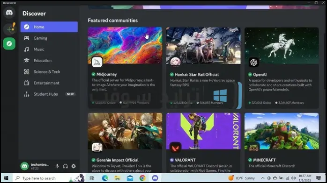
Task: Click the Music note icon
Action: (27, 49)
